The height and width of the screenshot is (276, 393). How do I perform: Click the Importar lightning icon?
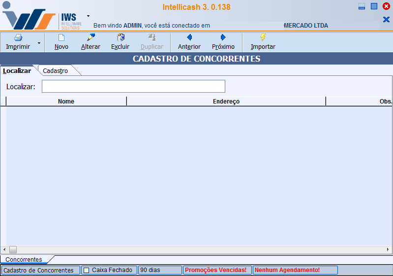[x=263, y=37]
